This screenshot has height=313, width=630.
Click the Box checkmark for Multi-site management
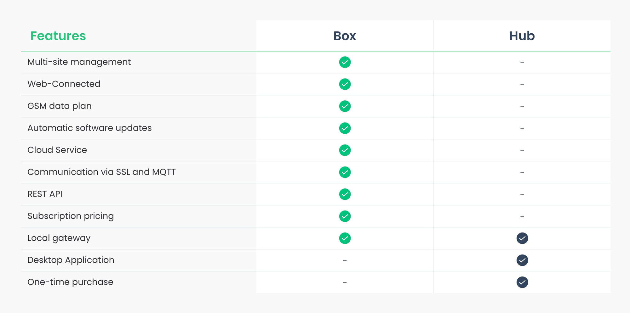345,62
